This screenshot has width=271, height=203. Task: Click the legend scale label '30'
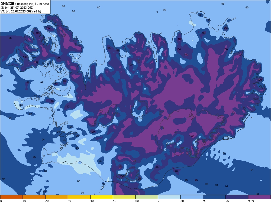(x=69, y=201)
